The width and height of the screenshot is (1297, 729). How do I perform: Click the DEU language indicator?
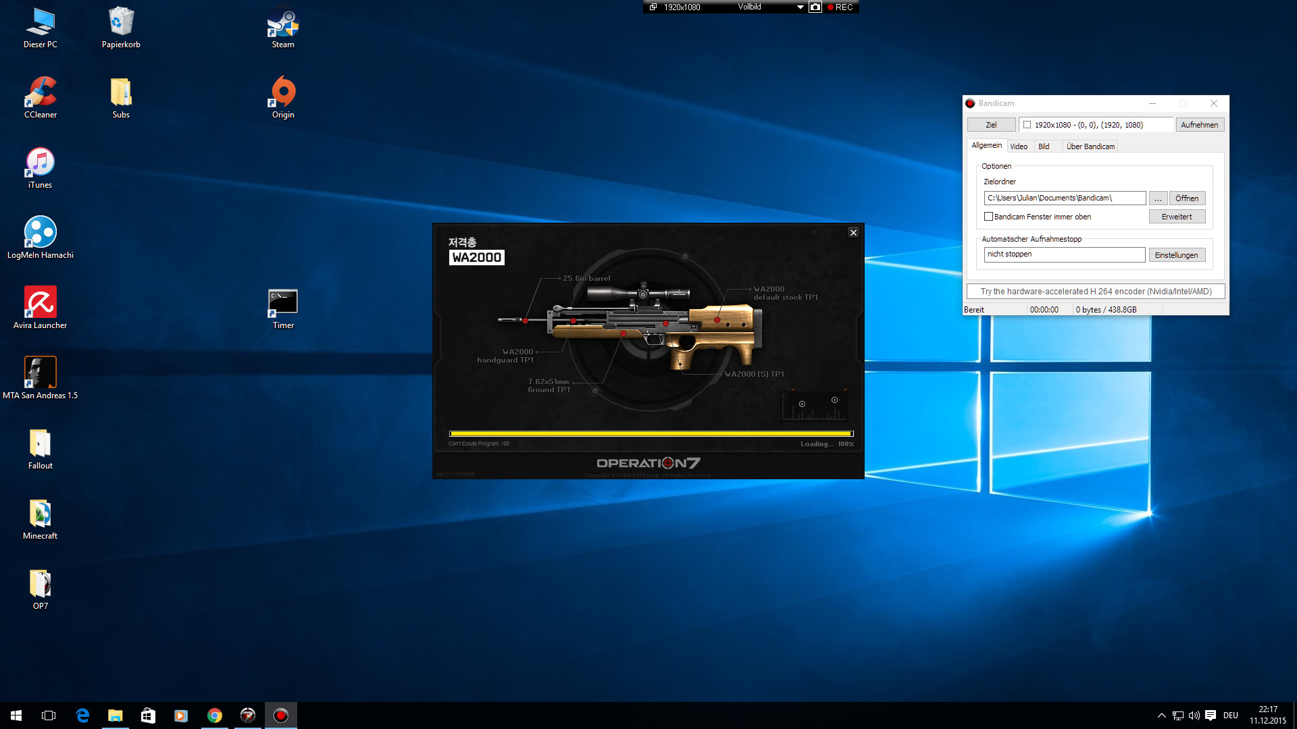(x=1231, y=715)
